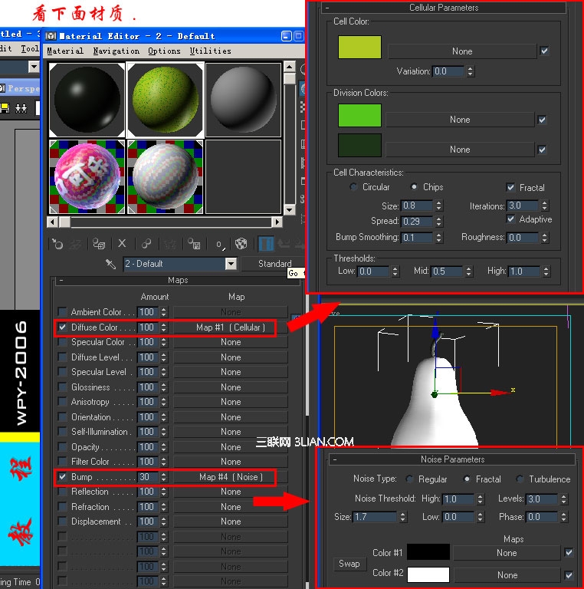584x589 pixels.
Task: Enable the Ambient Color map checkbox
Action: (x=62, y=312)
